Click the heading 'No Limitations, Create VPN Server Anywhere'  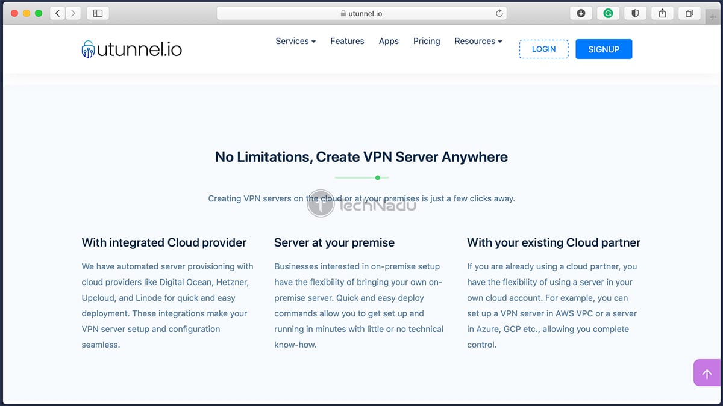361,157
